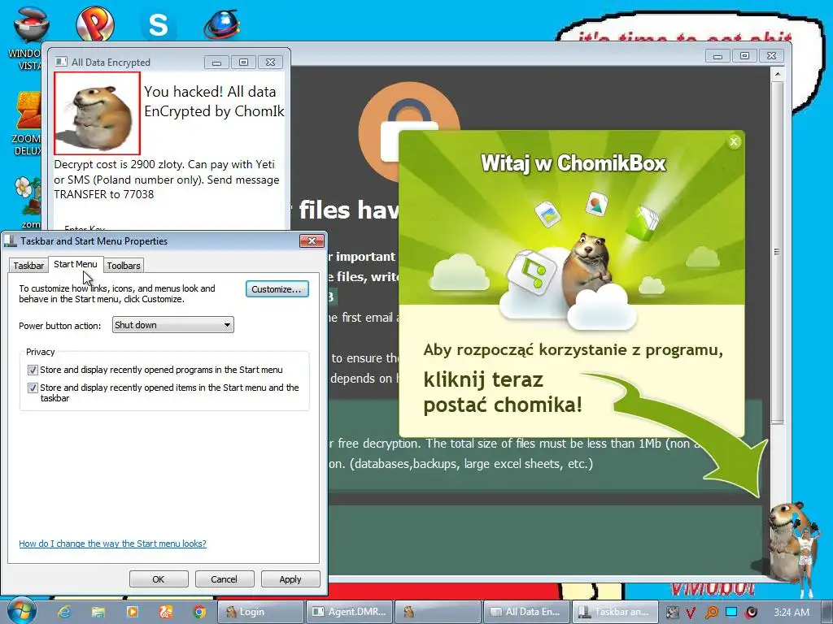This screenshot has height=624, width=833.
Task: Switch to Agent.DMR taskbar window
Action: coord(350,612)
